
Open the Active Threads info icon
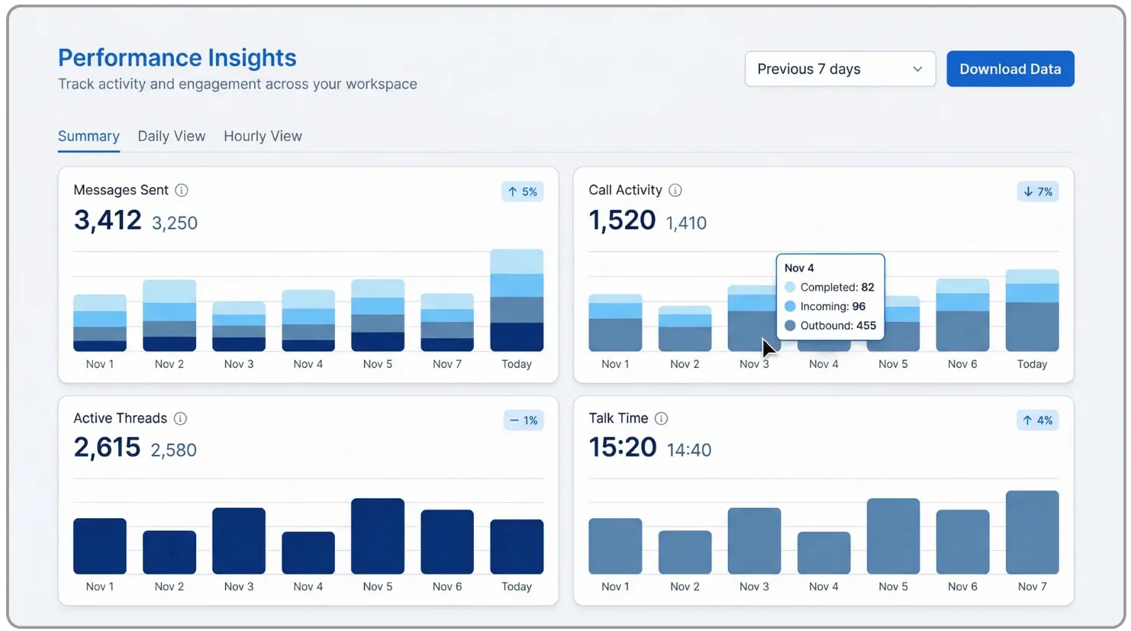click(180, 418)
